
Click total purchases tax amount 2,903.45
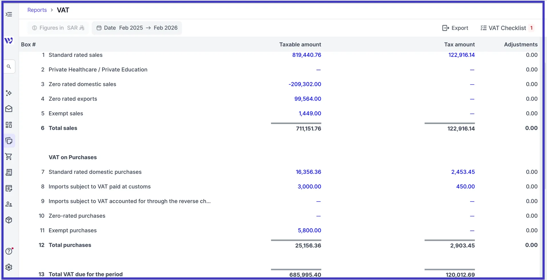[x=462, y=246]
